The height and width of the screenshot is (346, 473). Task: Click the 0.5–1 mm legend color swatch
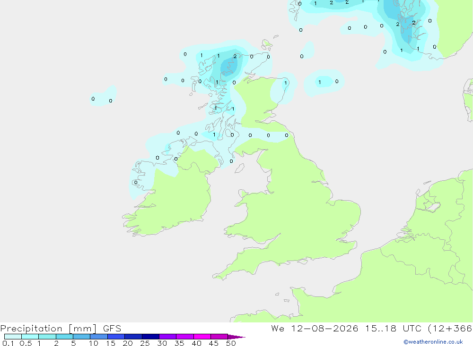[30, 337]
